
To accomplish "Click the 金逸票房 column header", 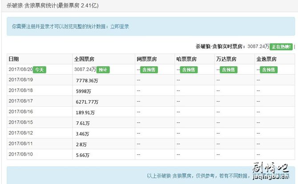I will click(266, 59).
